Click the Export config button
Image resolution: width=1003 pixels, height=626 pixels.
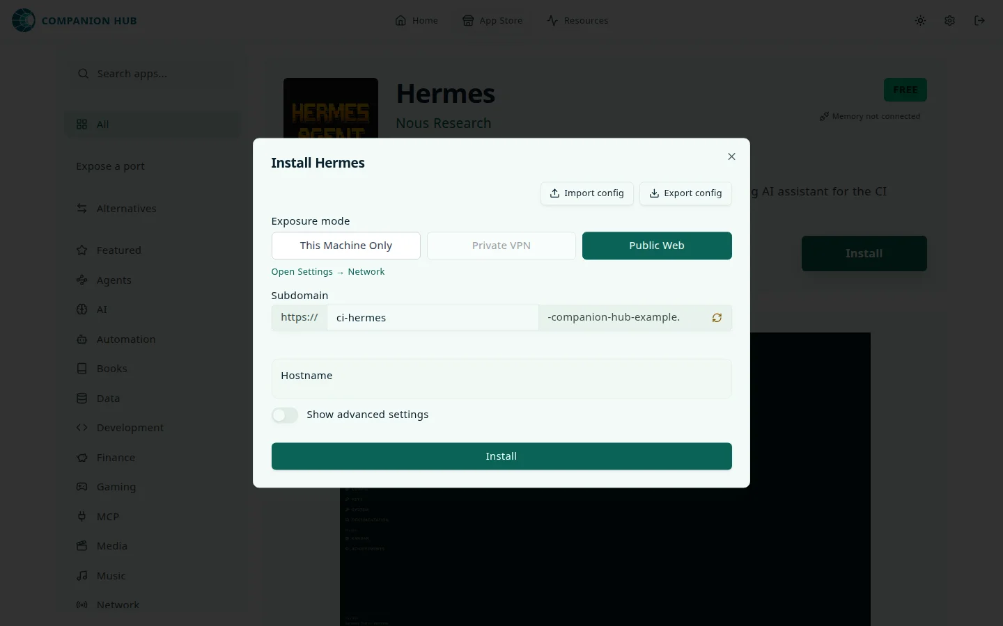click(685, 193)
